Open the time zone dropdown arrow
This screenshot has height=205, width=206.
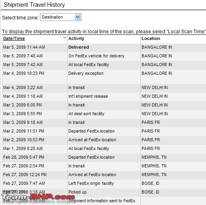pos(77,17)
